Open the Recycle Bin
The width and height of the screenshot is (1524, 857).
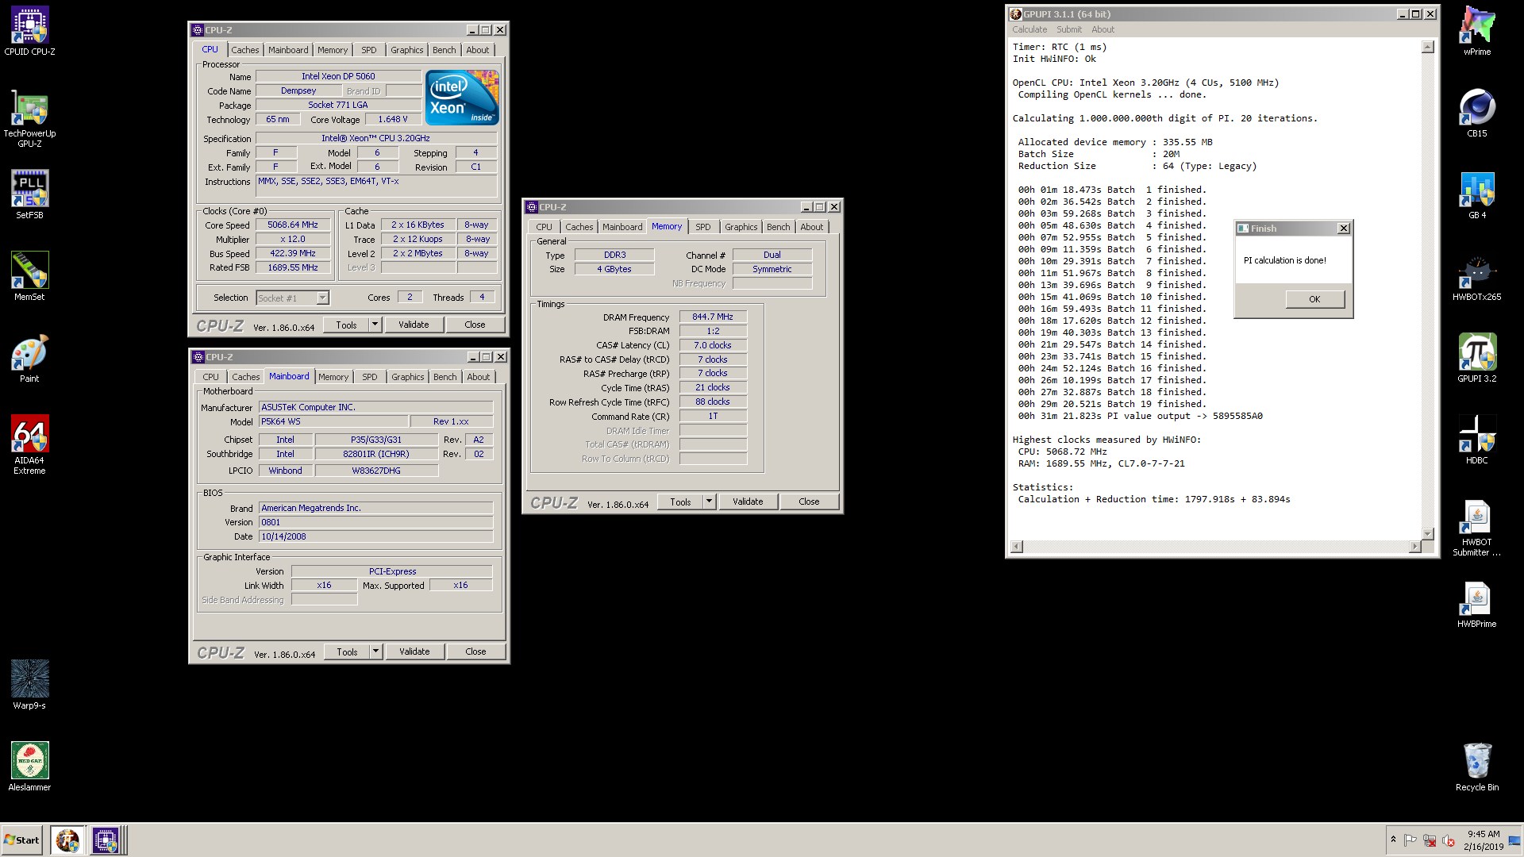tap(1476, 767)
